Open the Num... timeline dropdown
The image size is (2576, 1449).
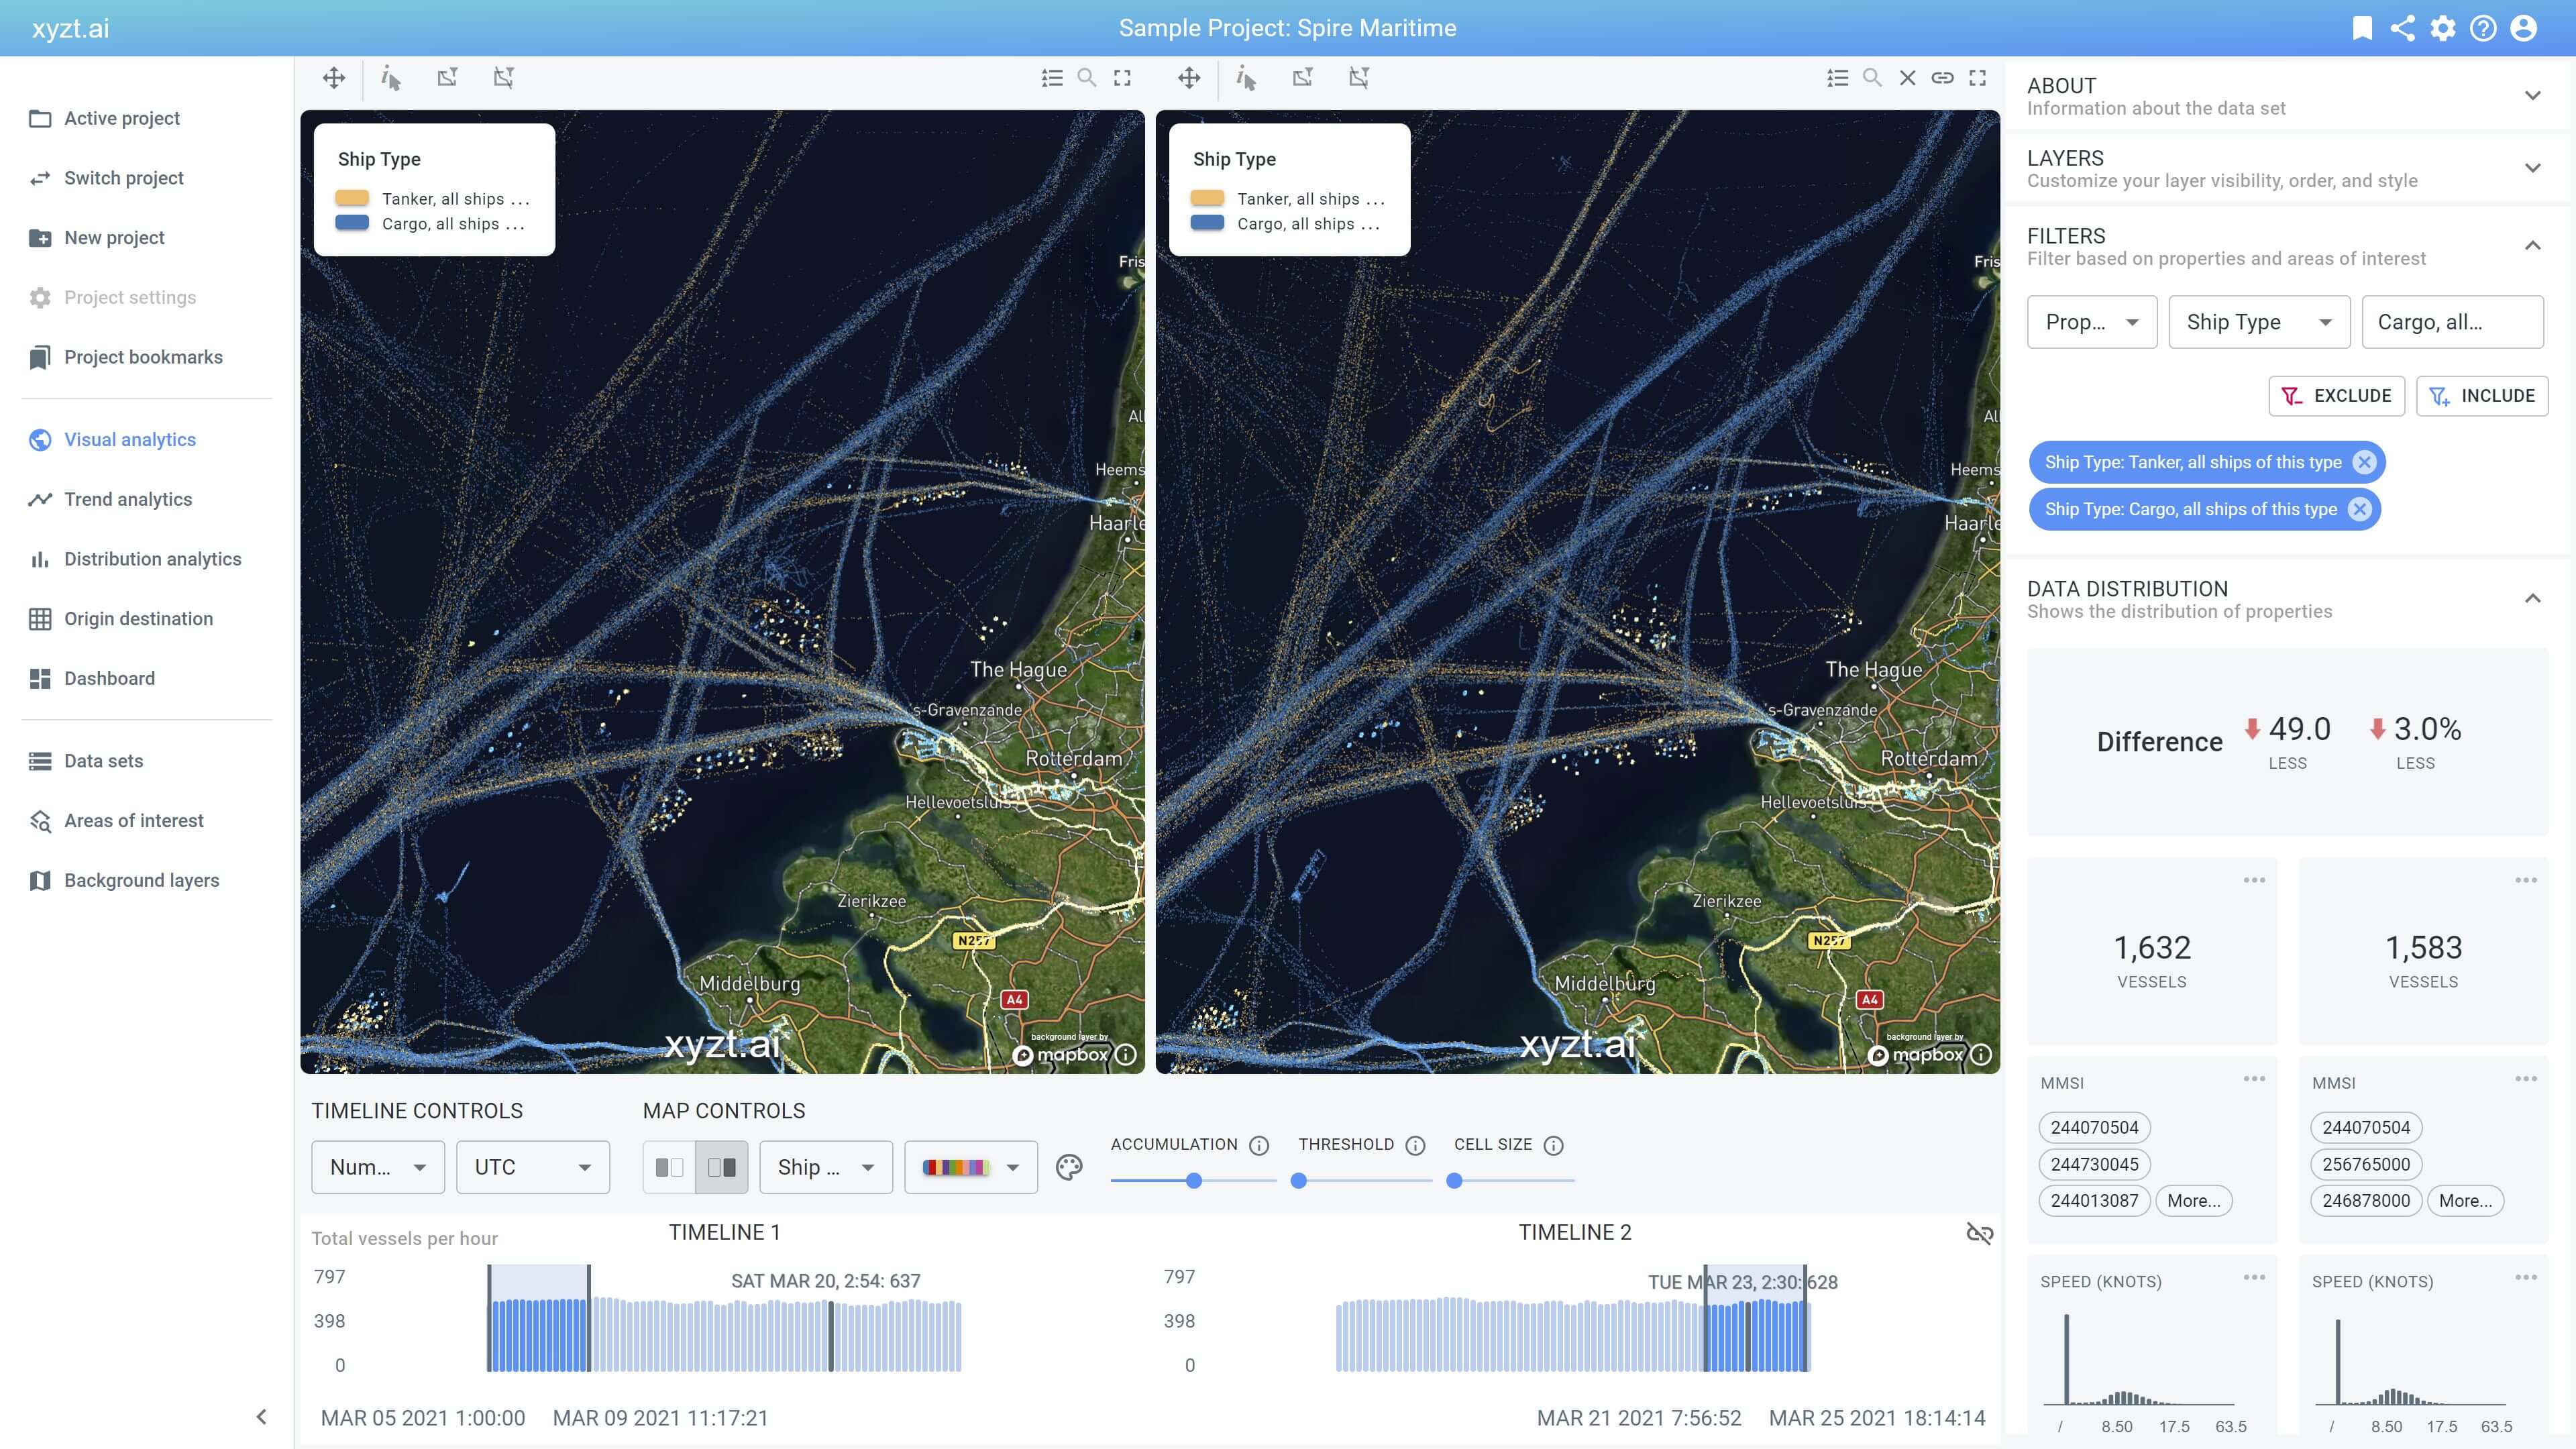[x=378, y=1167]
